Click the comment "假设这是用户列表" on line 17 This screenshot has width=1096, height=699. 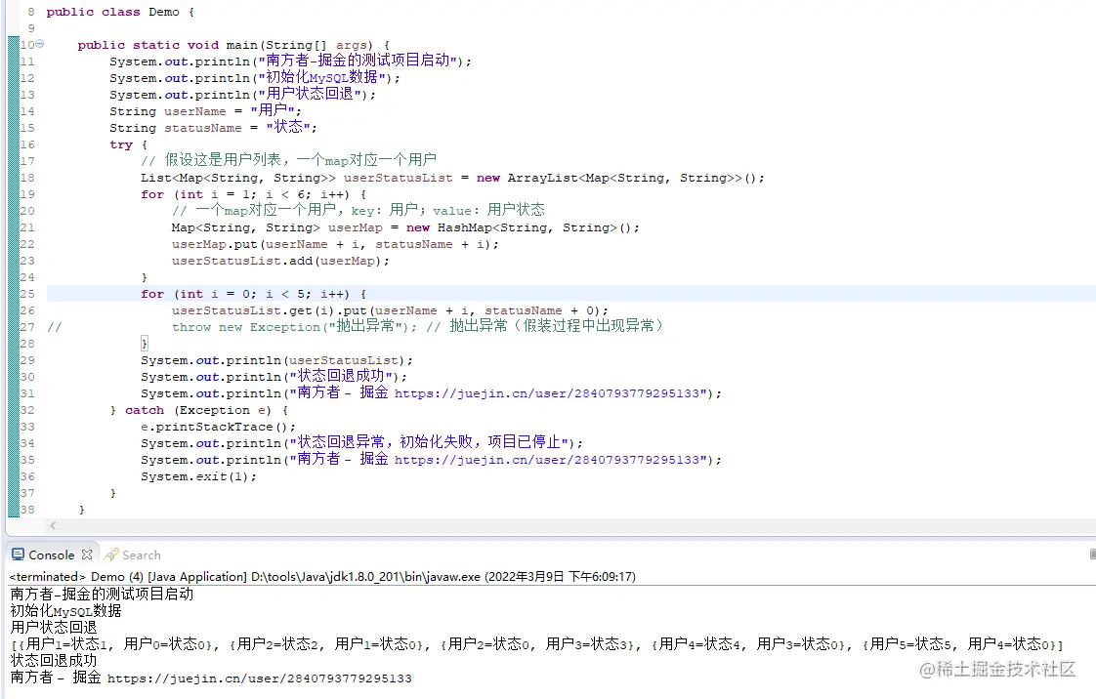point(289,161)
